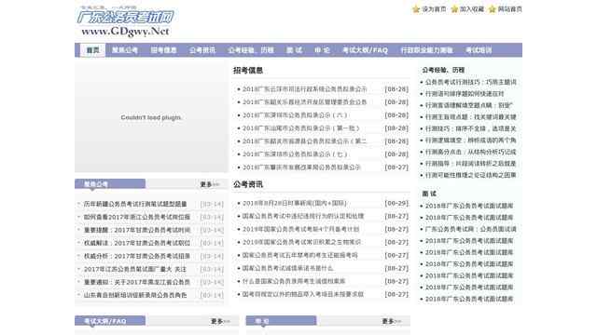The height and width of the screenshot is (335, 597).
Task: Open the 国考拟规定以外的物品带入考场 article
Action: 303,294
